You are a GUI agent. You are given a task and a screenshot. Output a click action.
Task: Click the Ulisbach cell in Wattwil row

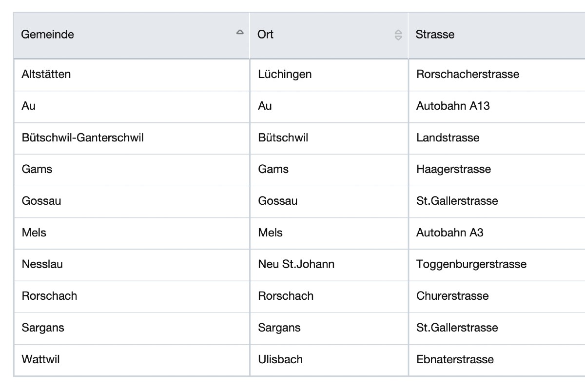pyautogui.click(x=280, y=359)
